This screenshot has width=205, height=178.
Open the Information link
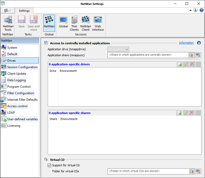click(186, 43)
